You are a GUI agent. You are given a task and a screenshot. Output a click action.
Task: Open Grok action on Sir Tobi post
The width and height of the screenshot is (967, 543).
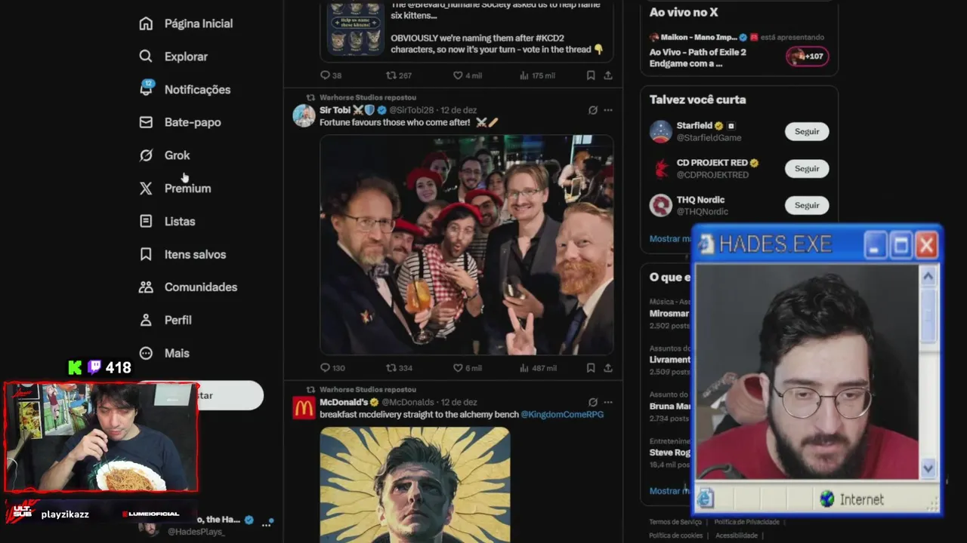(x=593, y=110)
